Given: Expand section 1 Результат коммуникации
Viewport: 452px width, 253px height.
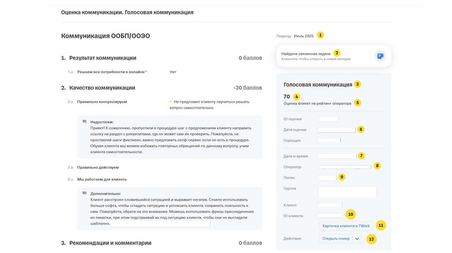Looking at the screenshot, I should [102, 58].
